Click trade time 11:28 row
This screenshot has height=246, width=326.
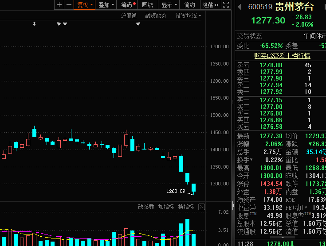tap(280, 243)
